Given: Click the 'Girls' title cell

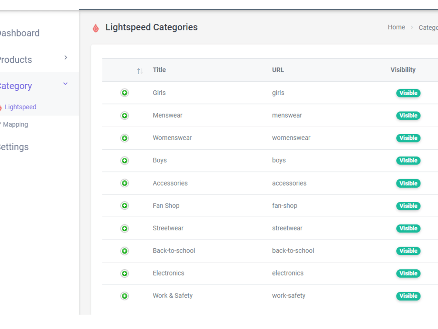Looking at the screenshot, I should [159, 93].
